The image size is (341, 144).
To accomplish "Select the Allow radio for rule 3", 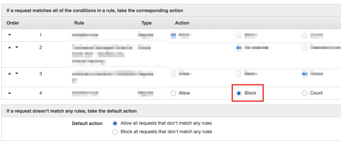I will pos(173,74).
